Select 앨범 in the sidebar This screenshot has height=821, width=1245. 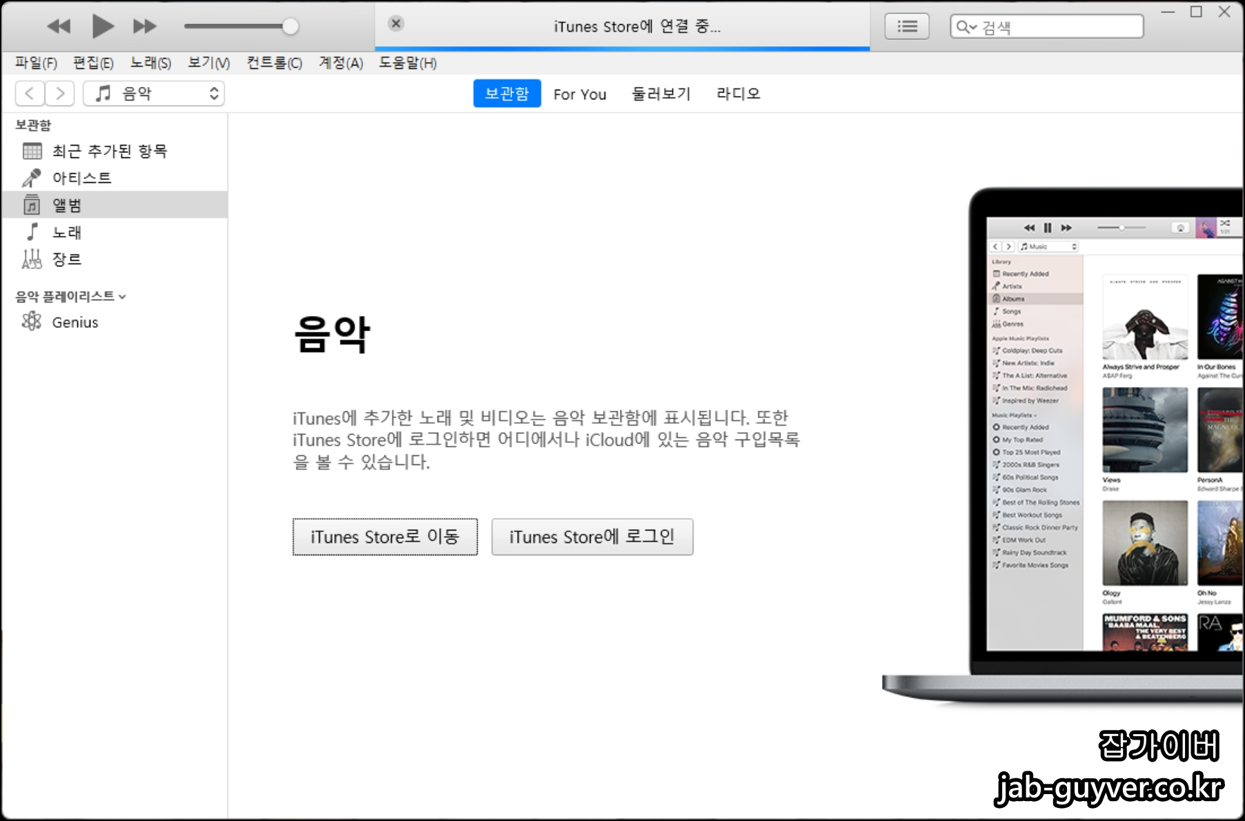point(115,205)
